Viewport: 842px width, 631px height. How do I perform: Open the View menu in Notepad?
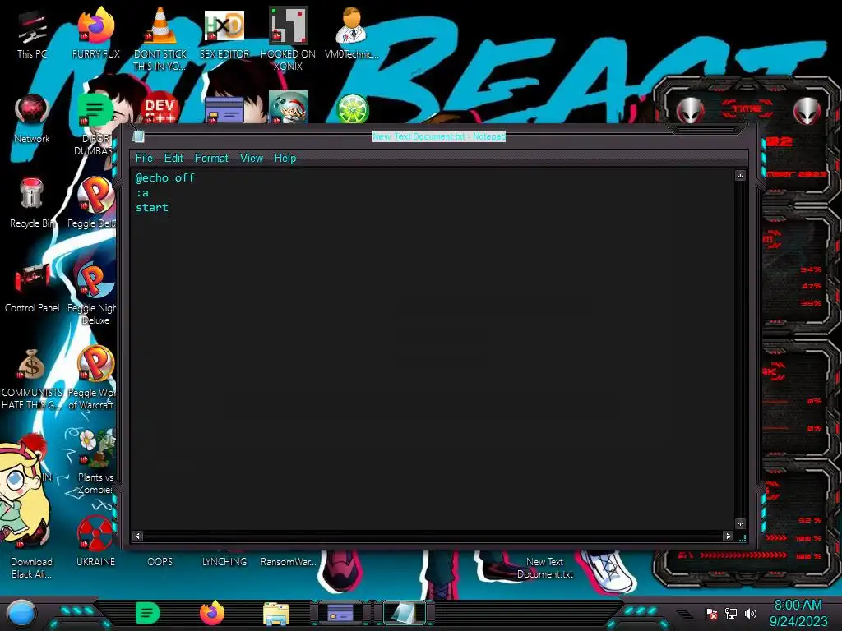pos(252,159)
